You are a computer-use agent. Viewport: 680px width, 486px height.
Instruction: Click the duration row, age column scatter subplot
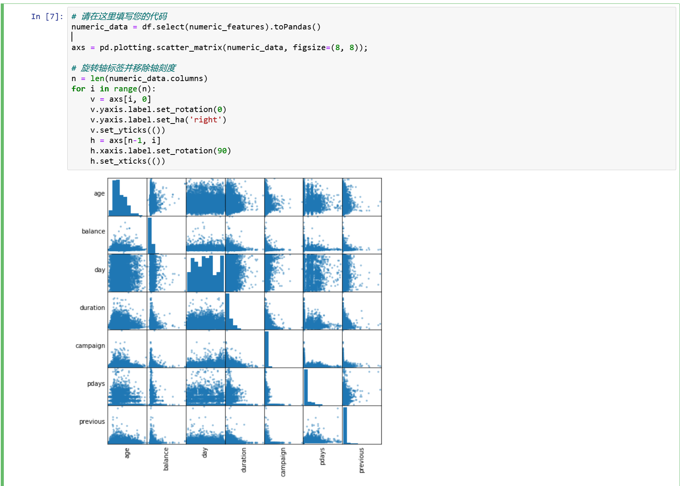127,311
